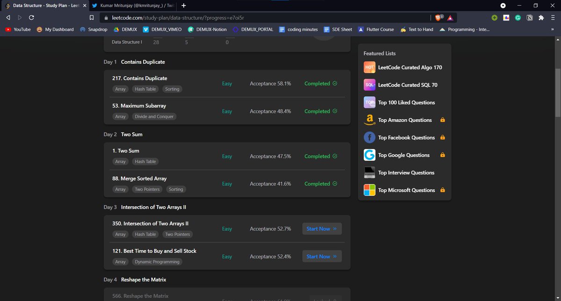Open problem 1. Two Sum
561x301 pixels.
coord(126,150)
